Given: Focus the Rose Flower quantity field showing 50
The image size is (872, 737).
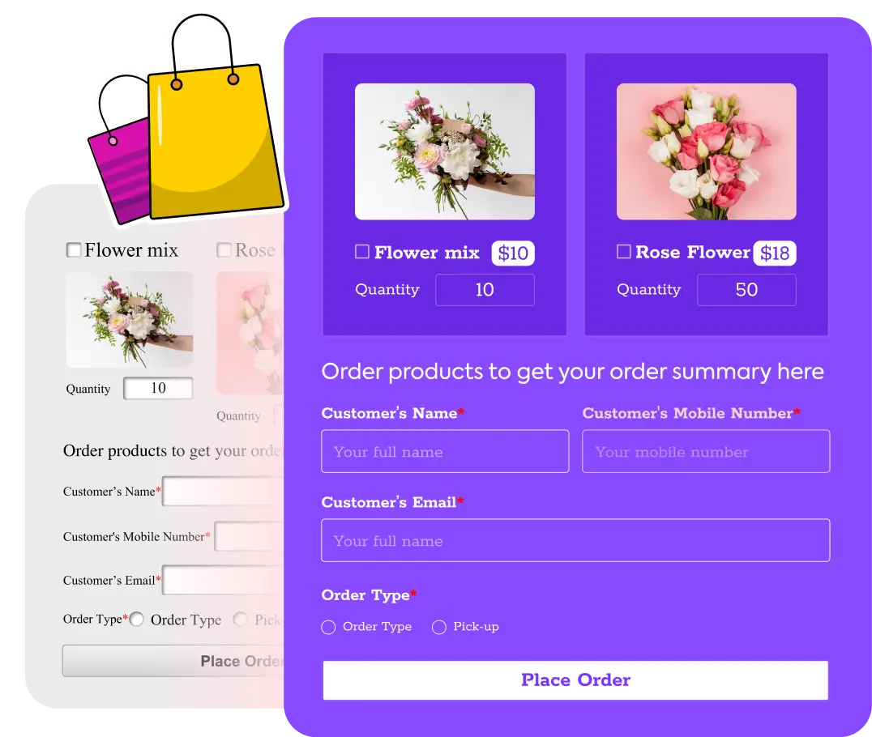Looking at the screenshot, I should tap(747, 290).
